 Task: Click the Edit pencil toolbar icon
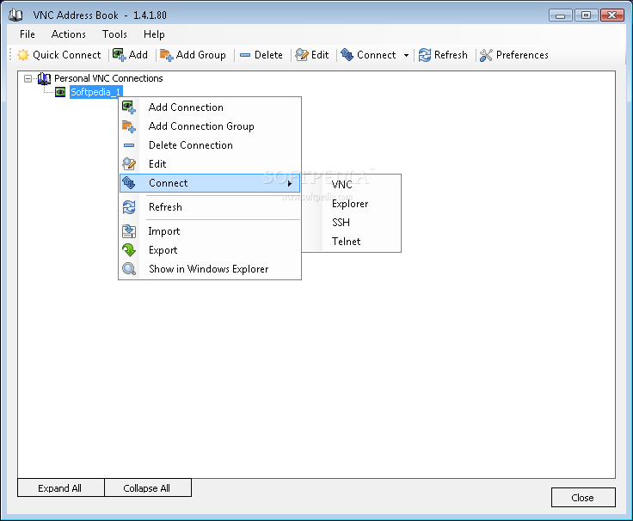302,55
